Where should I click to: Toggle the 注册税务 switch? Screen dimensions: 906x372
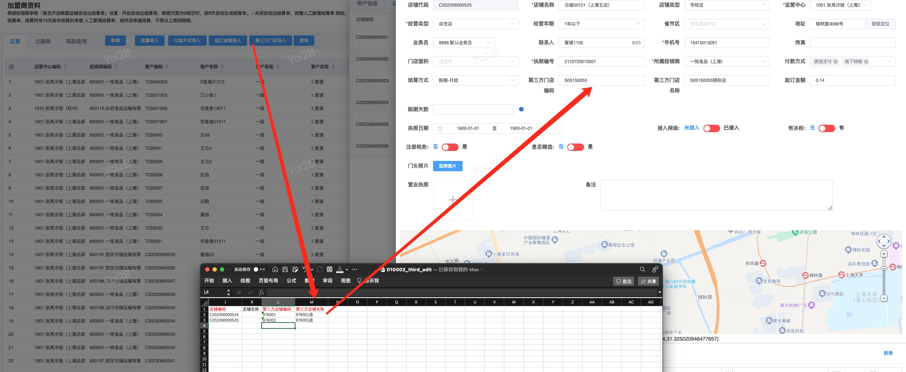point(450,147)
